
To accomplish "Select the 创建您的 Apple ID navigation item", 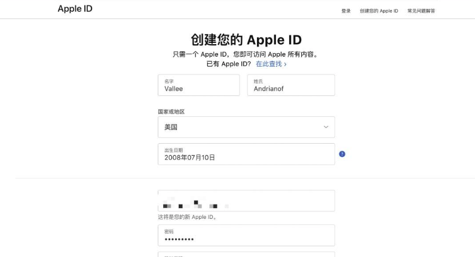I will click(x=379, y=11).
